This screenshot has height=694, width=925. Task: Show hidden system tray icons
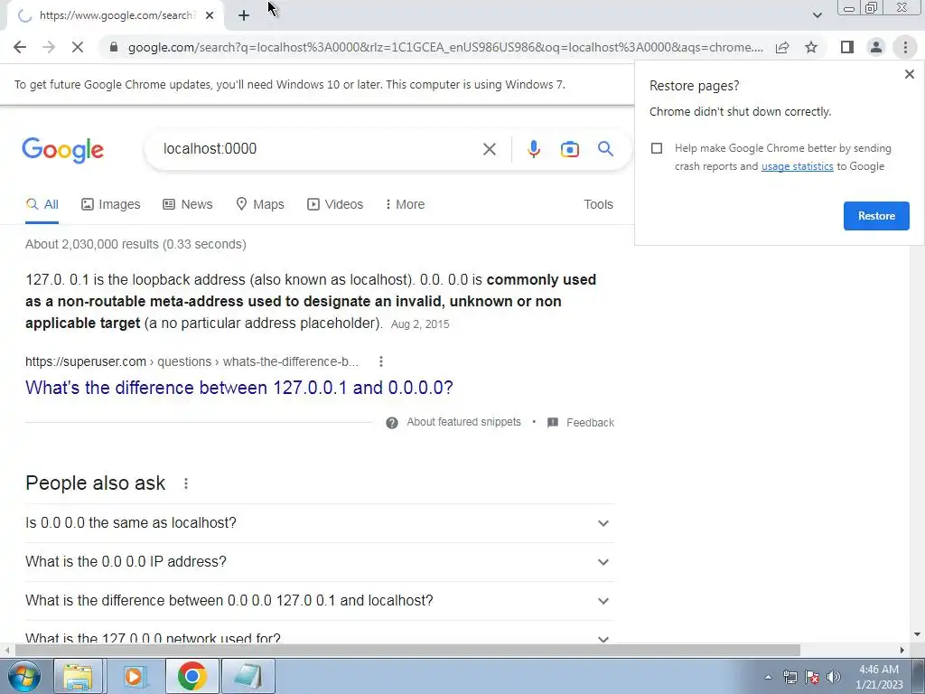[768, 678]
